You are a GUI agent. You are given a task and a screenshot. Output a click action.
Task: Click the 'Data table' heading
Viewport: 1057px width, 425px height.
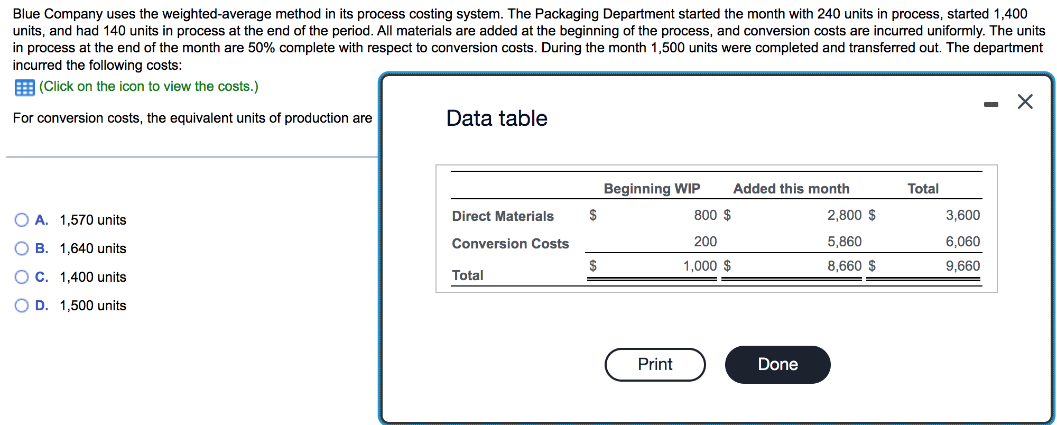click(497, 118)
